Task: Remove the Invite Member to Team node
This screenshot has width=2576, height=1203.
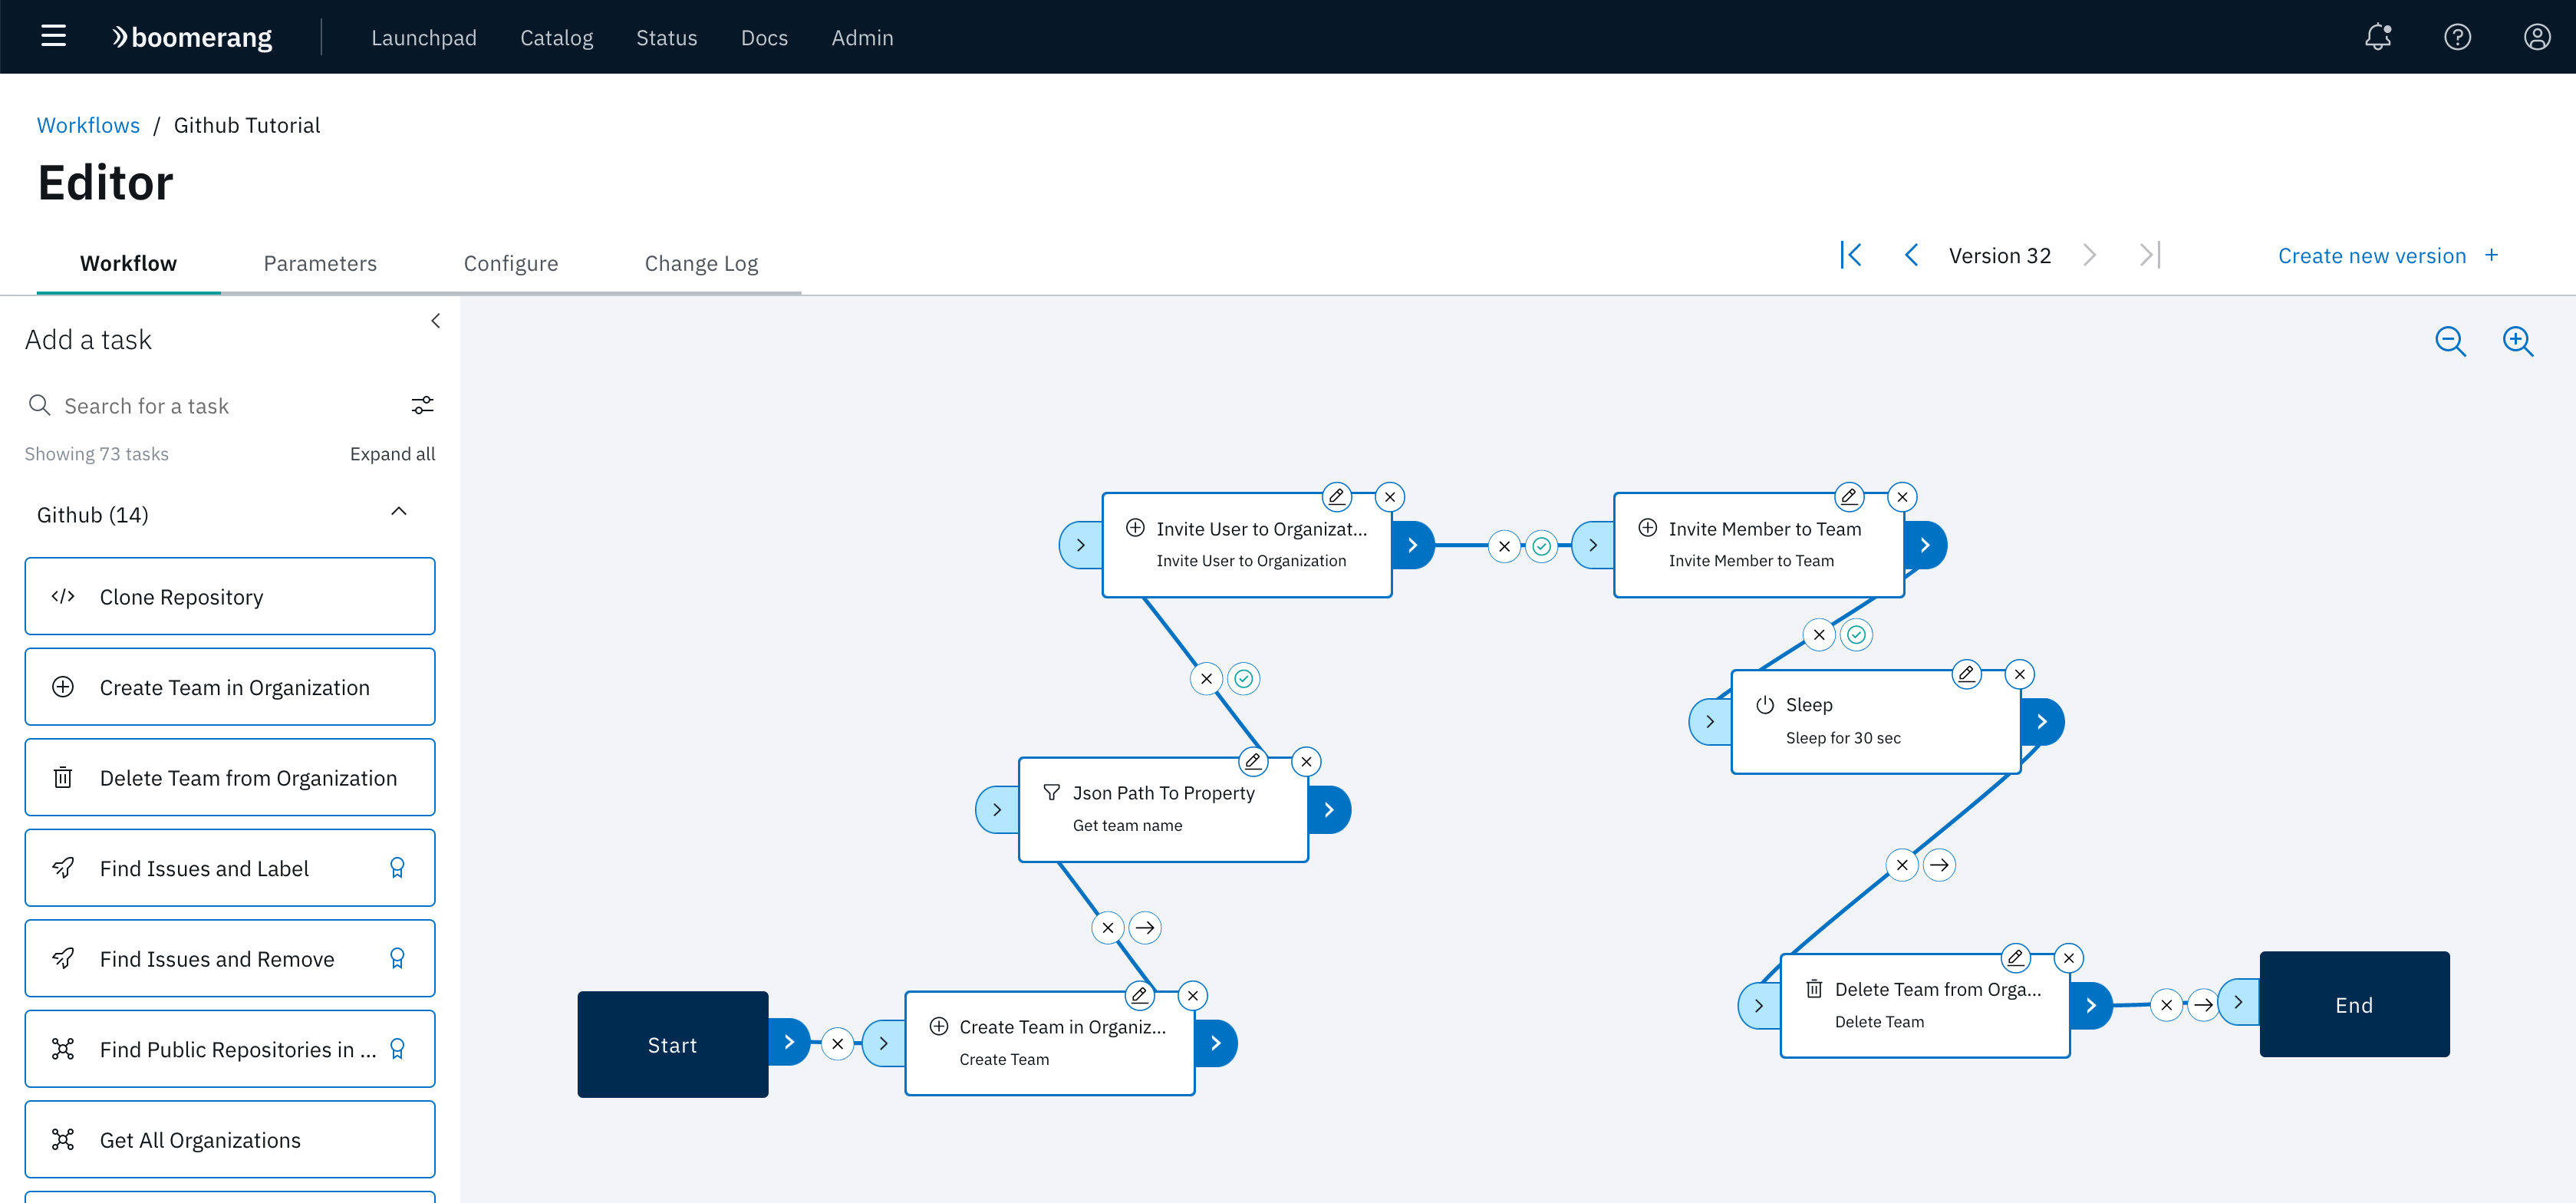Action: (1902, 496)
